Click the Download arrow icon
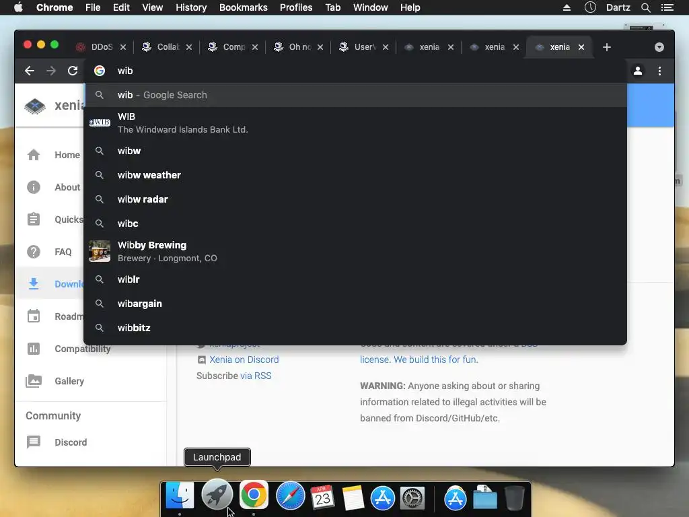Viewport: 689px width, 517px height. 34,284
